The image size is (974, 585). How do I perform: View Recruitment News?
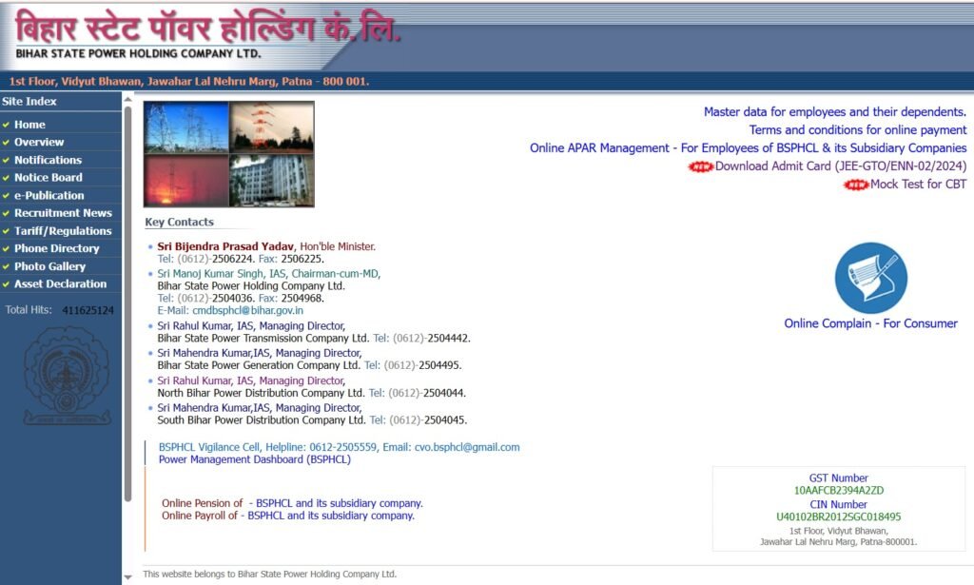tap(64, 213)
